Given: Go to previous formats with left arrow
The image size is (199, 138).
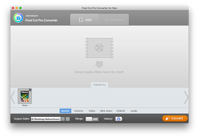Looking at the screenshot, I should 13,98.
